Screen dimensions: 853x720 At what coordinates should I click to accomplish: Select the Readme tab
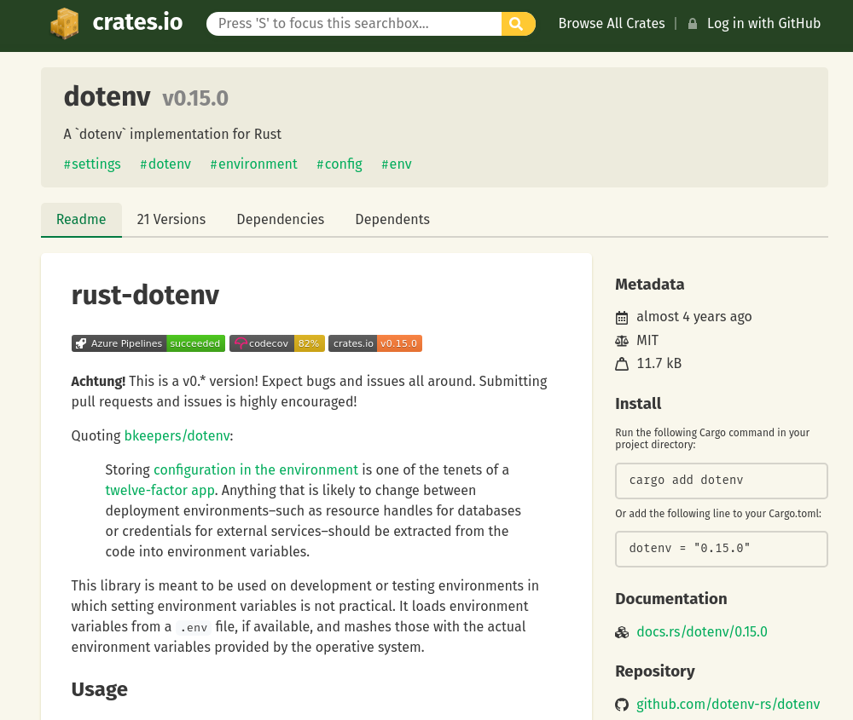(81, 220)
